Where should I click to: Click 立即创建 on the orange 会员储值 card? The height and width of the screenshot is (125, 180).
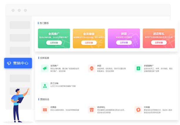pos(89,43)
